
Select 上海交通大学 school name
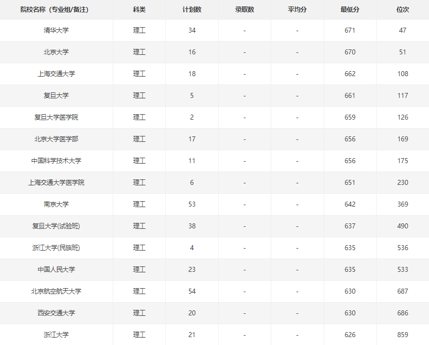point(56,74)
